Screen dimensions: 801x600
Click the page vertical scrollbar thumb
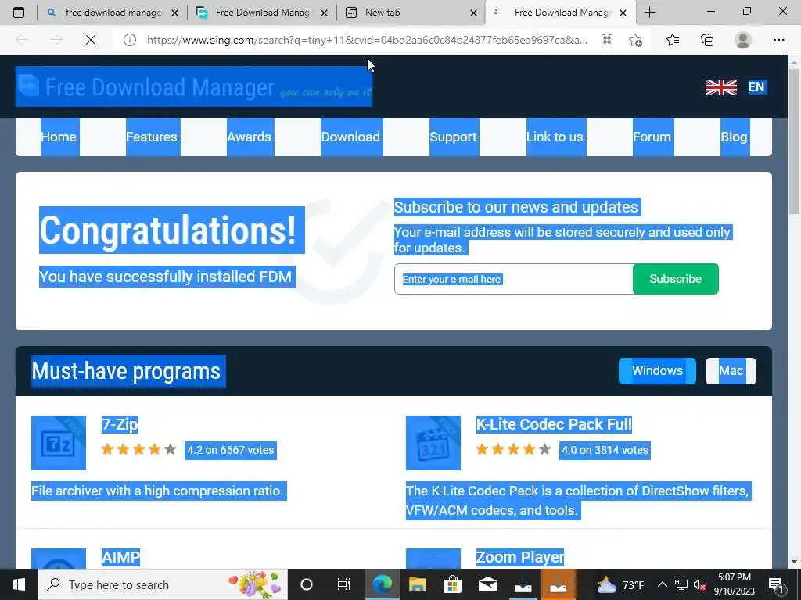point(795,141)
